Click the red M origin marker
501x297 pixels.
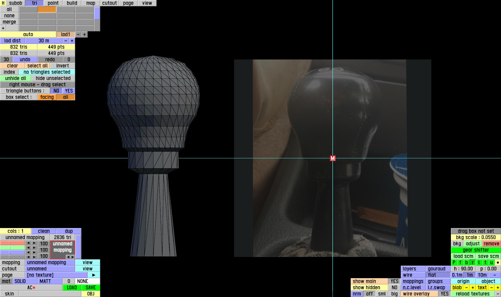(332, 158)
